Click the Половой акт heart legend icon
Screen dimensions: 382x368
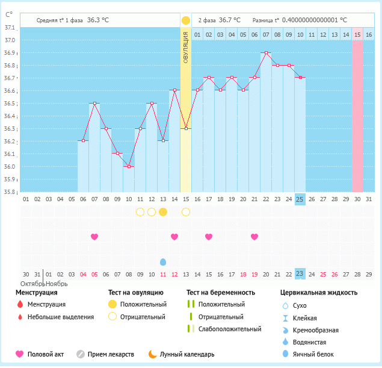(x=20, y=354)
